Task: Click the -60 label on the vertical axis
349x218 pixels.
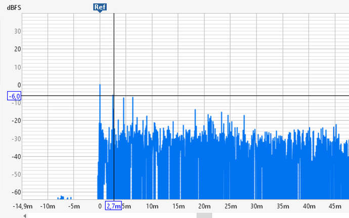Action: tap(16, 192)
